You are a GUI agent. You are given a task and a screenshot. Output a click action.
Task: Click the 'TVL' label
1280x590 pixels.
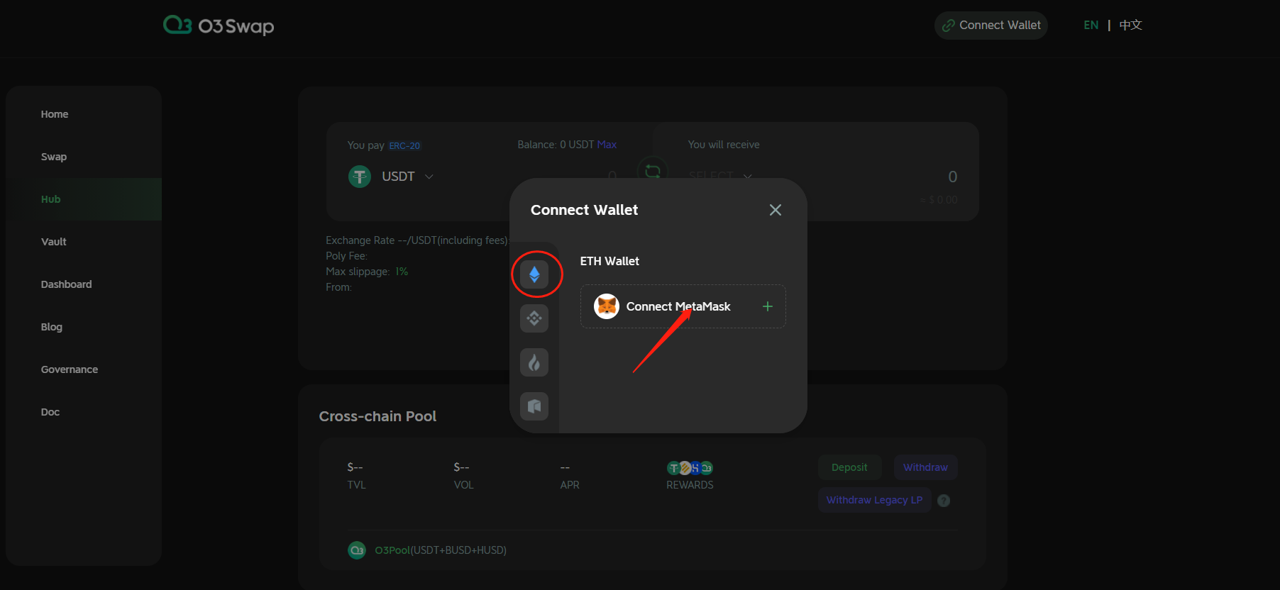click(x=356, y=485)
